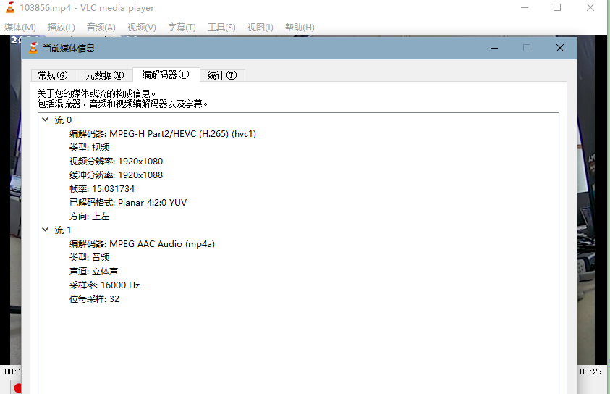Select the 帧率: 15.031734 row
The height and width of the screenshot is (394, 610).
(x=102, y=189)
